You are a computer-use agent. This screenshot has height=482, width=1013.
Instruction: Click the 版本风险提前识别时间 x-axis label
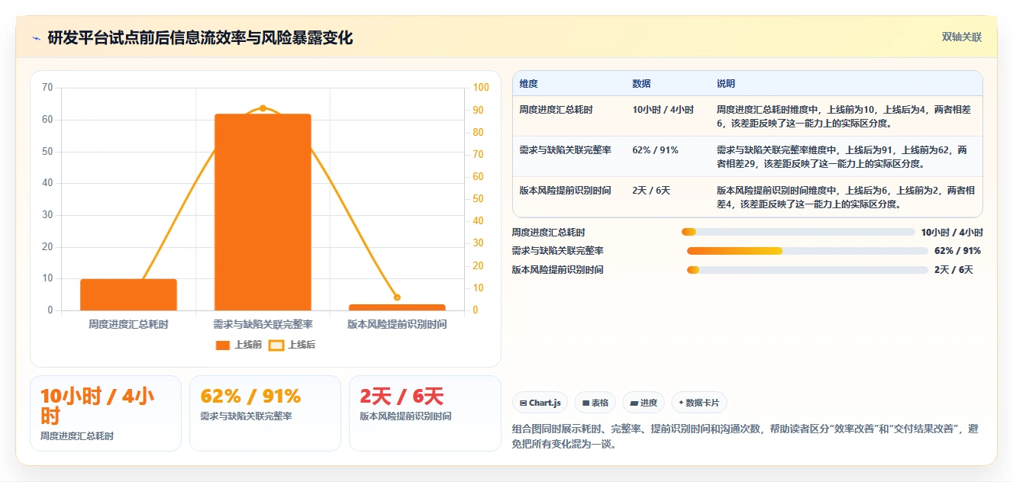coord(397,324)
